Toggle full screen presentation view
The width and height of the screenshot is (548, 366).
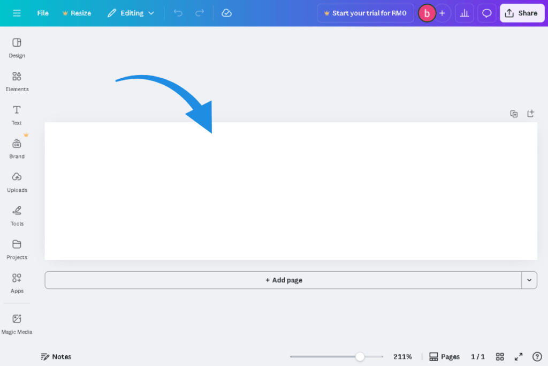coord(518,356)
